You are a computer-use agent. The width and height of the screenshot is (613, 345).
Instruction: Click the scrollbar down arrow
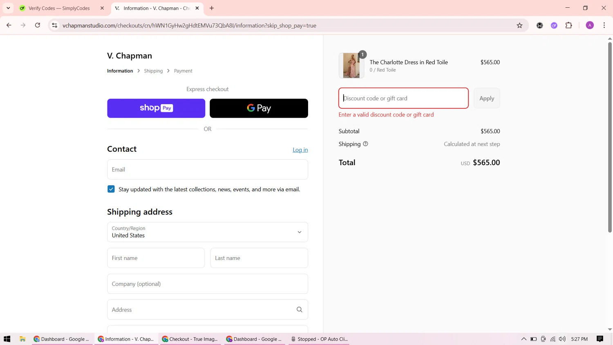[x=610, y=329]
